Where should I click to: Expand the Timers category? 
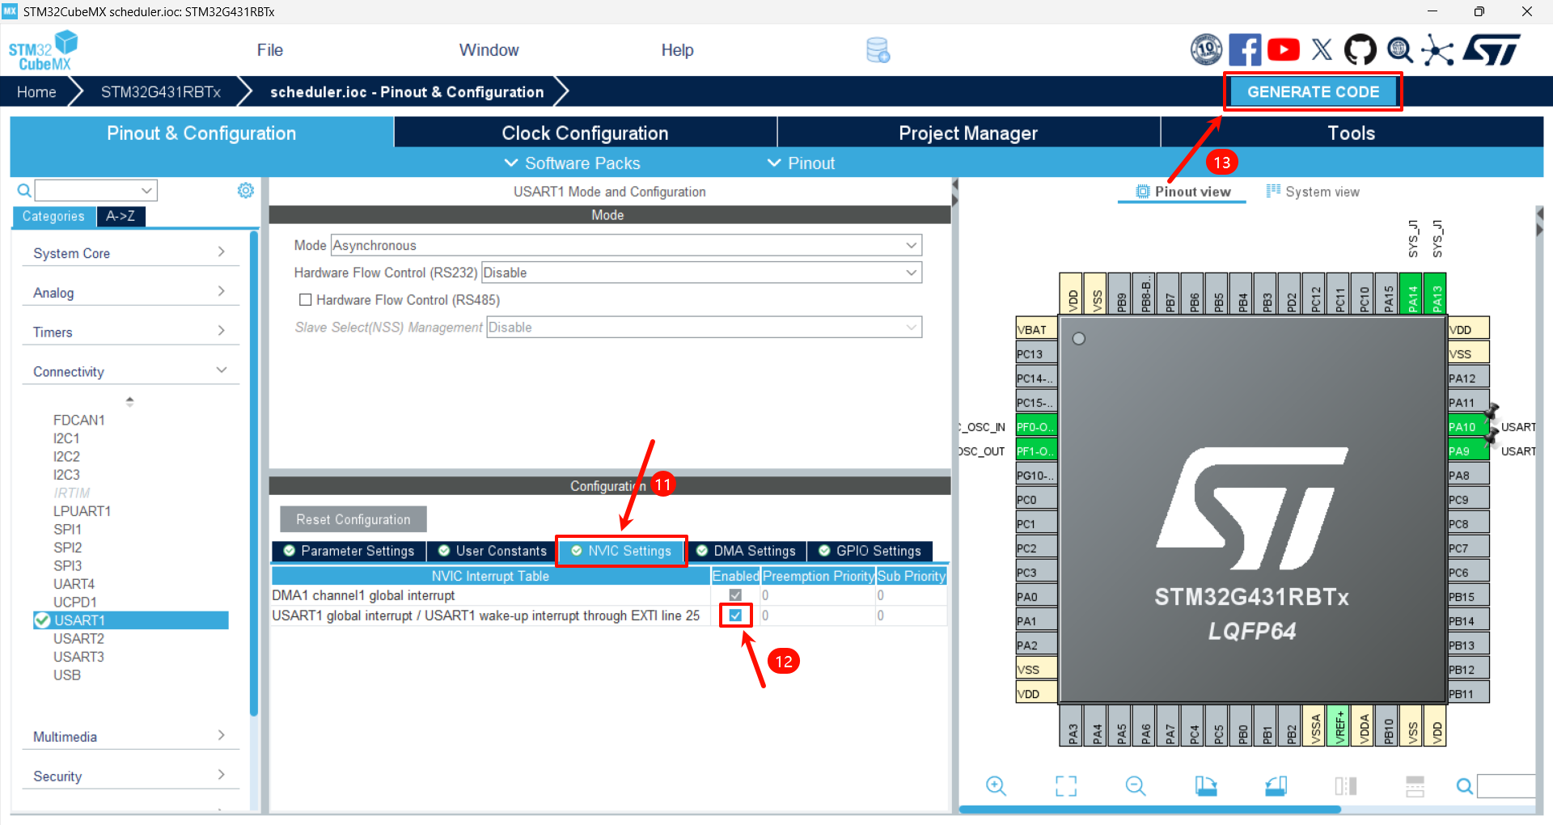click(x=129, y=332)
